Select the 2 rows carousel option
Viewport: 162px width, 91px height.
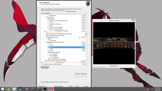coord(49,45)
